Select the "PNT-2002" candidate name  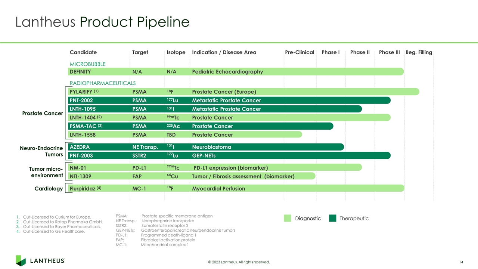pyautogui.click(x=81, y=101)
